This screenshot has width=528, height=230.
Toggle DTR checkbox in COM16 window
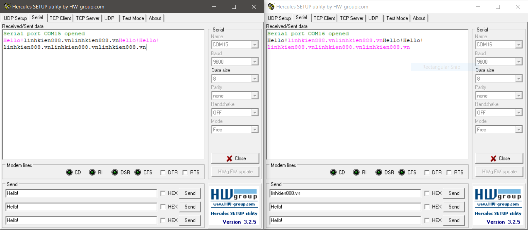(x=427, y=172)
